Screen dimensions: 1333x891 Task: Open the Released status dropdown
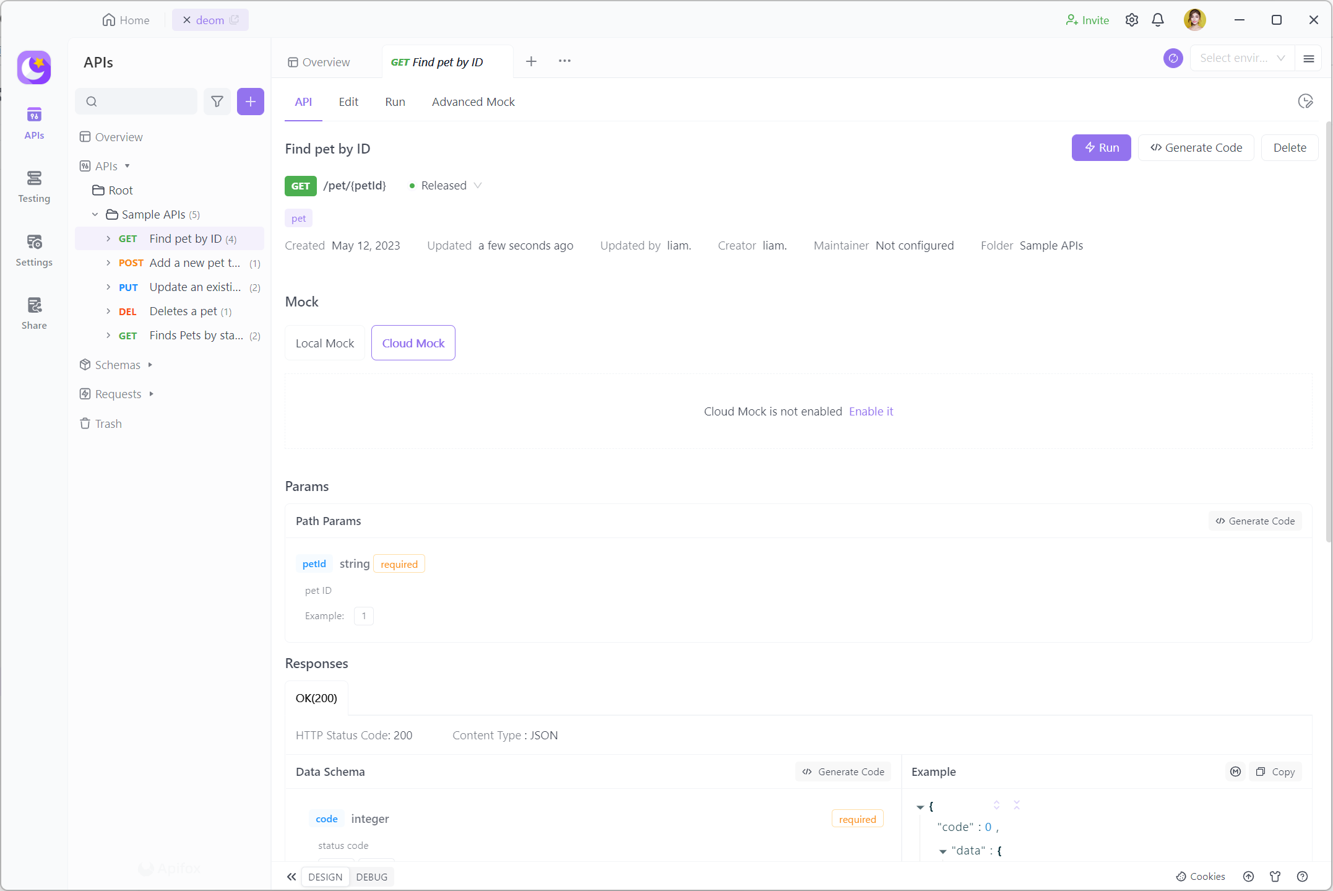click(x=445, y=186)
